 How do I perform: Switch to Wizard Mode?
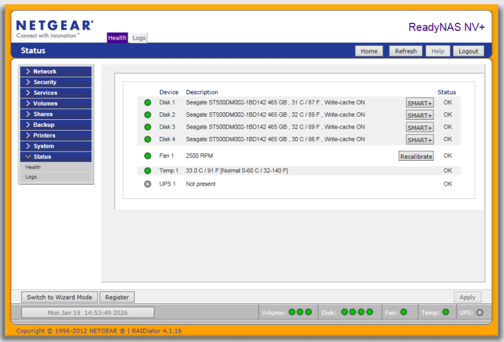(59, 297)
